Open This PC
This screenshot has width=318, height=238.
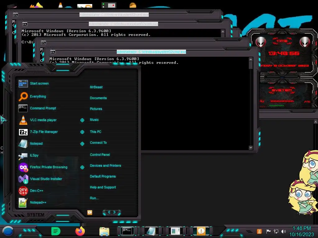[x=96, y=132]
